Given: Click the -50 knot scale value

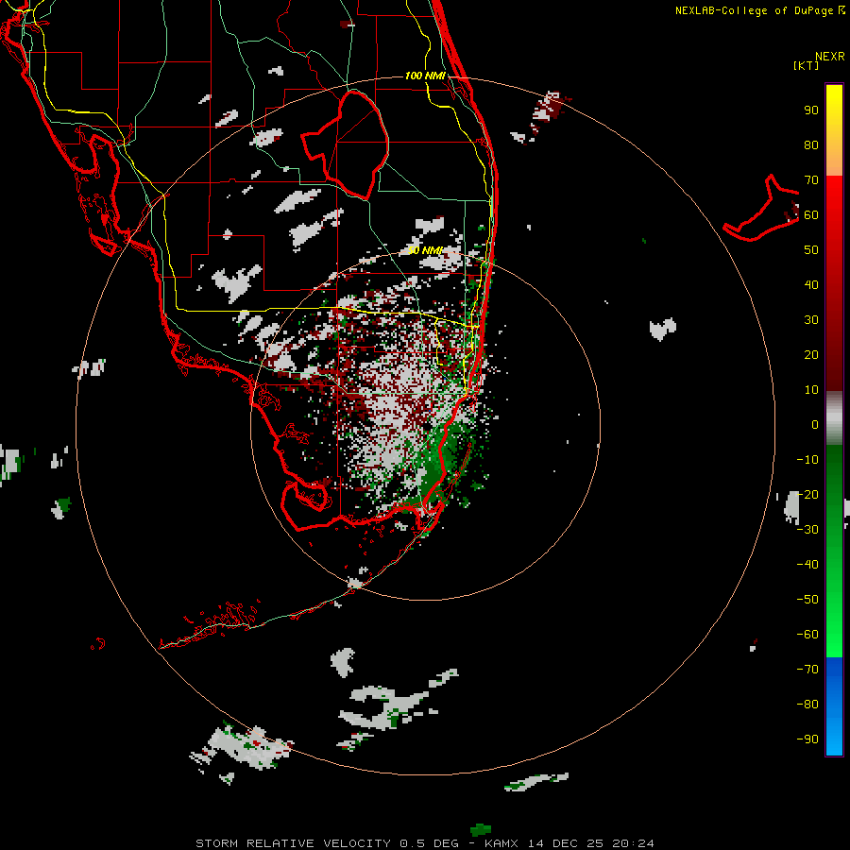Looking at the screenshot, I should [x=807, y=600].
